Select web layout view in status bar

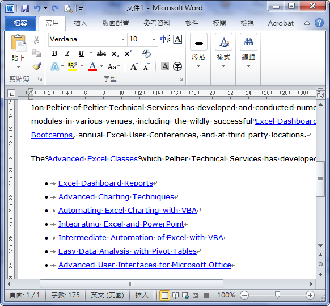point(185,295)
